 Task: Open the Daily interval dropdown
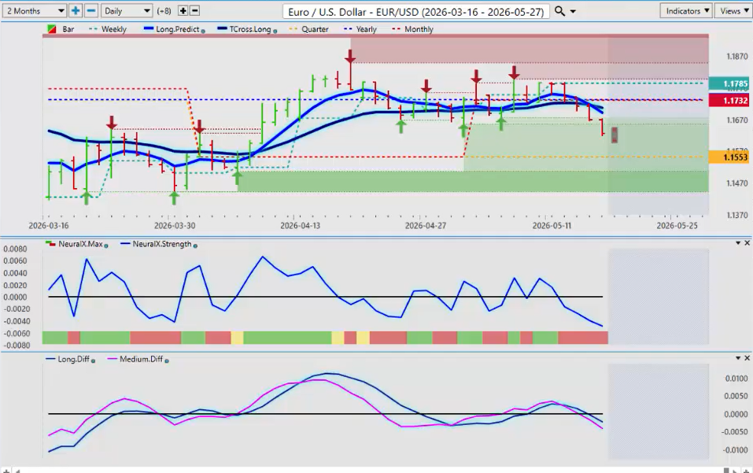point(127,10)
